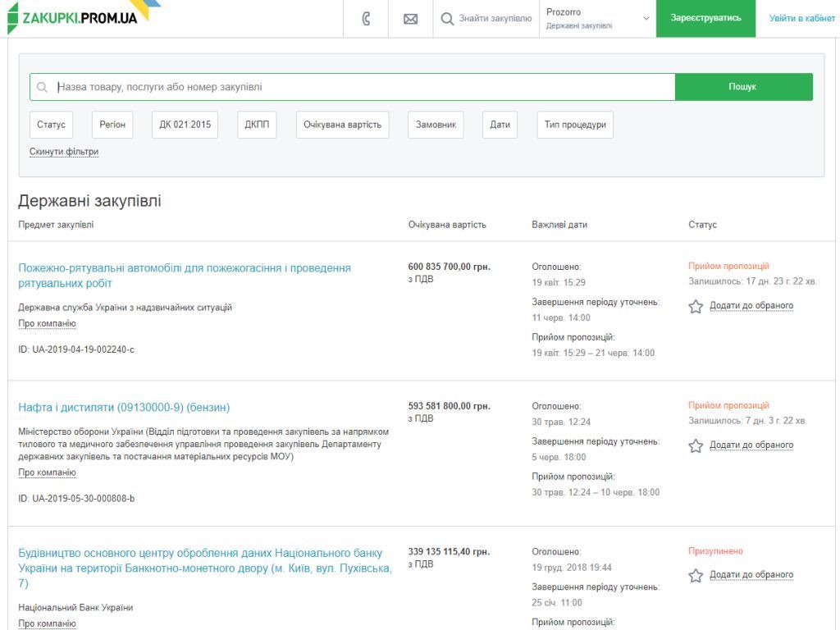Click Додати до обраного for 339 135 115 tender
This screenshot has width=840, height=630.
coord(751,575)
